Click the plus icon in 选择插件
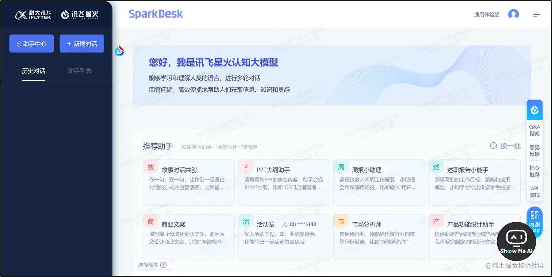 [163, 265]
